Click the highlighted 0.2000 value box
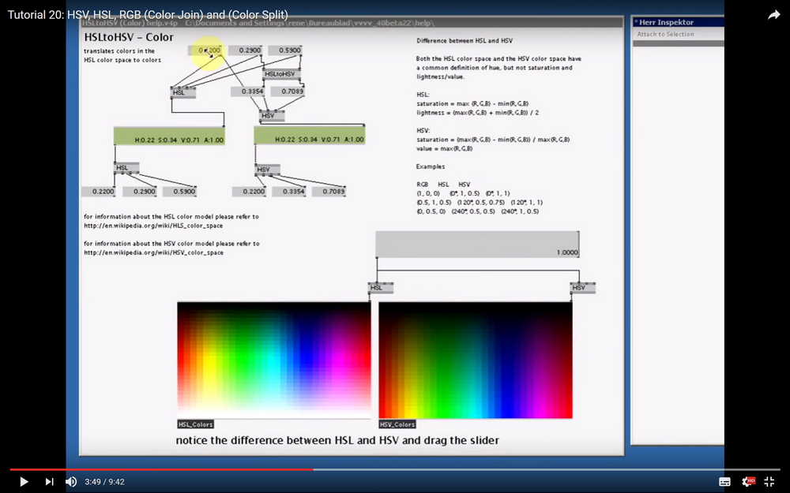Viewport: 790px width, 493px height. click(207, 50)
